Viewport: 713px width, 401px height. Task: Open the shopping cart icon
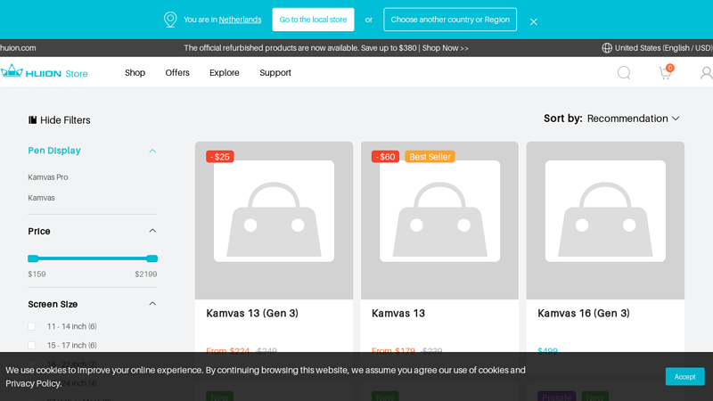(665, 73)
